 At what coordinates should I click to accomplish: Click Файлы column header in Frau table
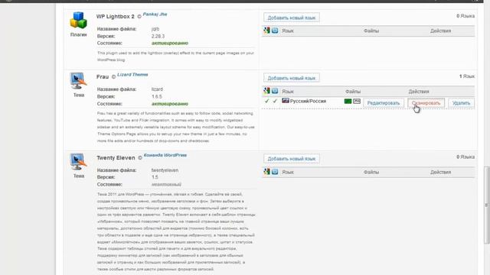point(353,92)
